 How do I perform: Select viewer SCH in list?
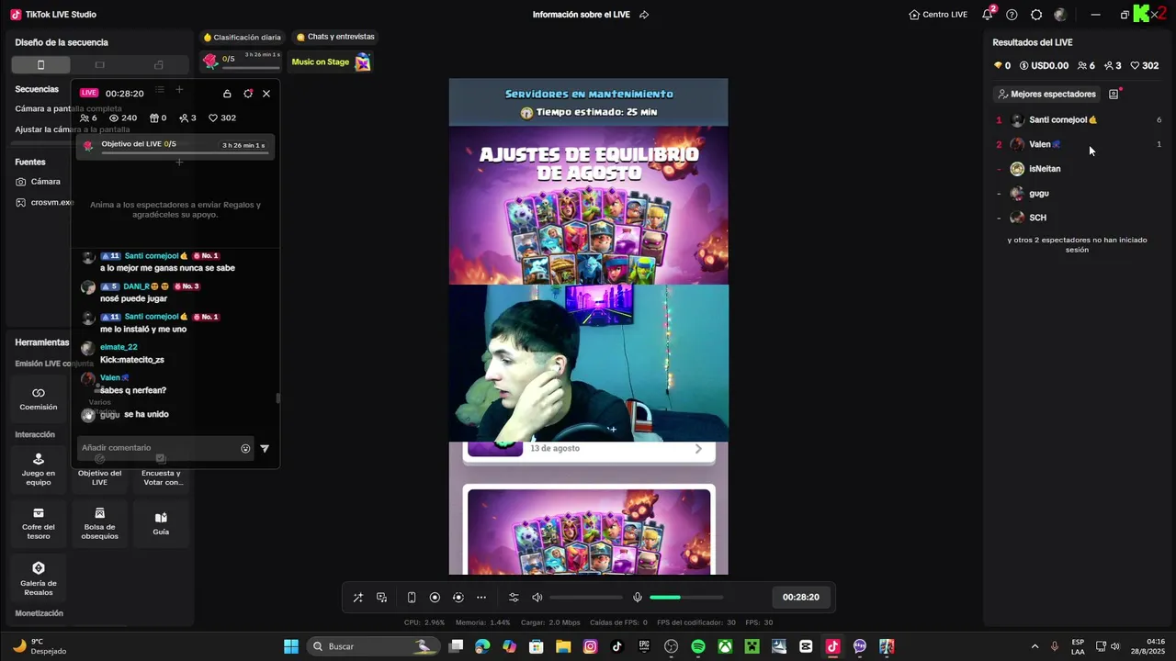point(1079,218)
